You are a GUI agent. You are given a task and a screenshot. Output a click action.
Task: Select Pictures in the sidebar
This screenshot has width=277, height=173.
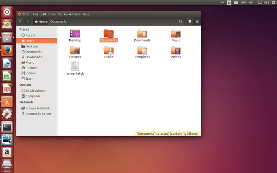36,68
